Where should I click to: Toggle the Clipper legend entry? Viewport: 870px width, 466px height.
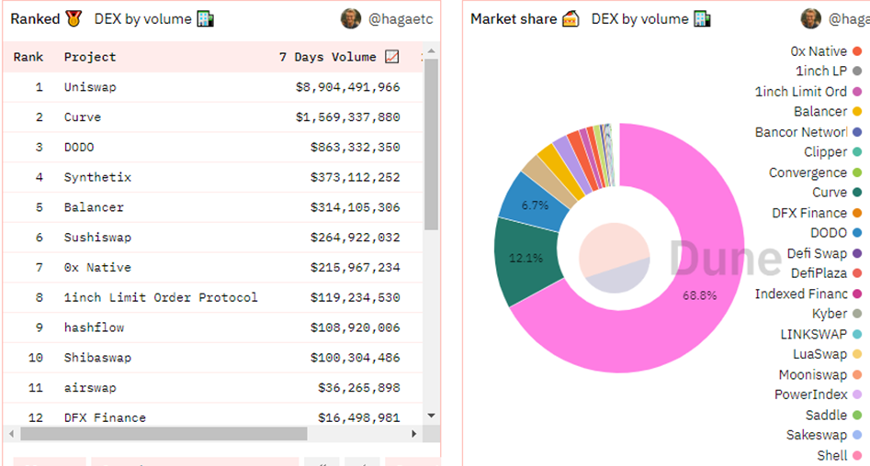pos(832,152)
